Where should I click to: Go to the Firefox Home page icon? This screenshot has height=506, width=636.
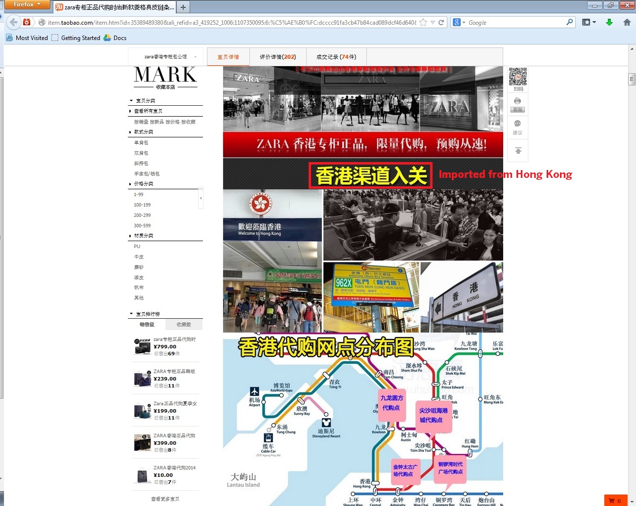627,22
